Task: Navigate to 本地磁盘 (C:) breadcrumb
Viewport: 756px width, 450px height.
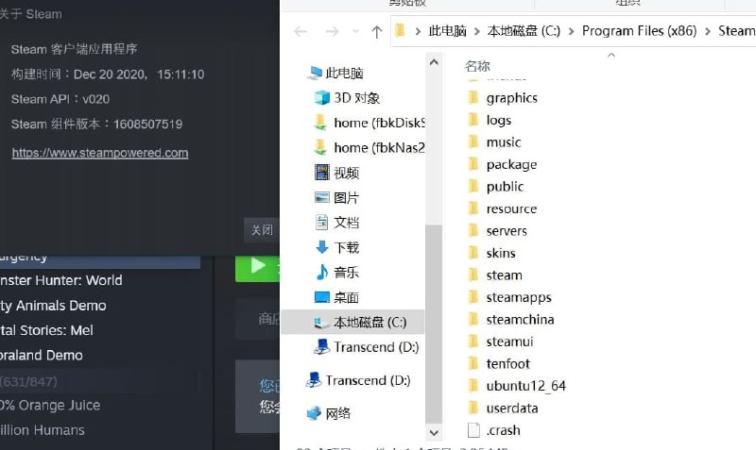Action: (524, 31)
